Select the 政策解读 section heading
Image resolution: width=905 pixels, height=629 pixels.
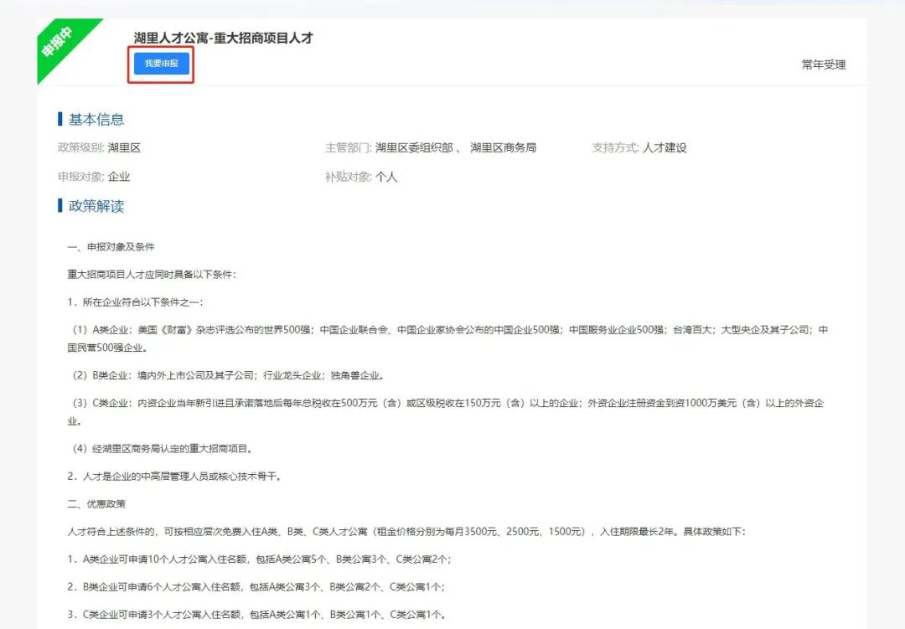(x=96, y=206)
